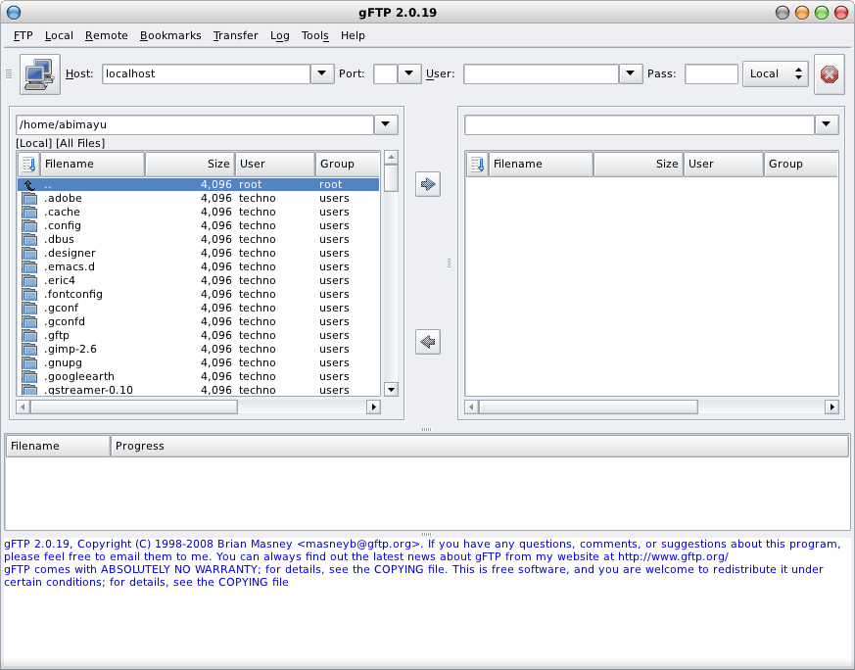Sort local files by User header
Screen dimensions: 855x670
pos(275,165)
